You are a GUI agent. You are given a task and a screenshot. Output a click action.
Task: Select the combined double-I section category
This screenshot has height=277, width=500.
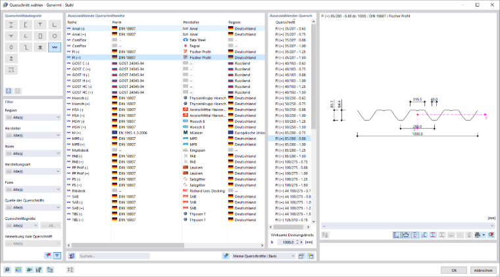[11, 70]
